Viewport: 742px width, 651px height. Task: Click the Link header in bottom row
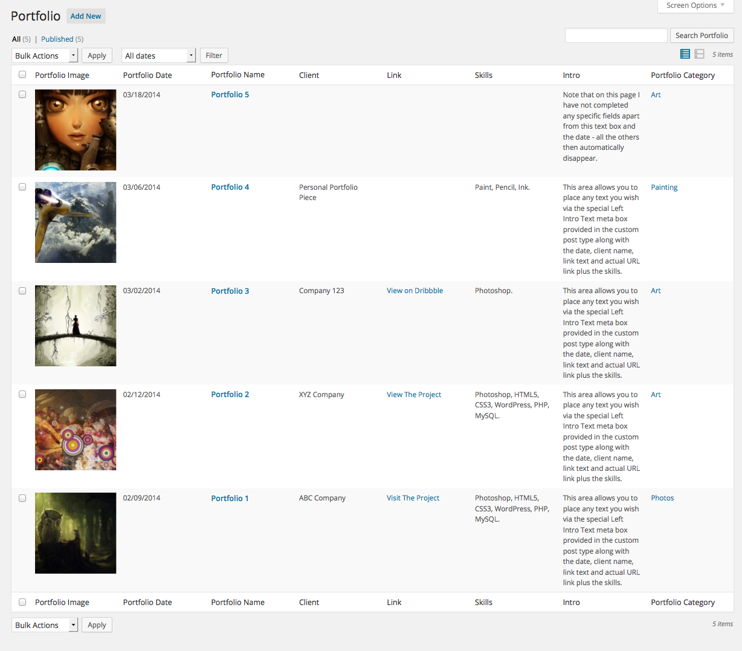point(394,603)
